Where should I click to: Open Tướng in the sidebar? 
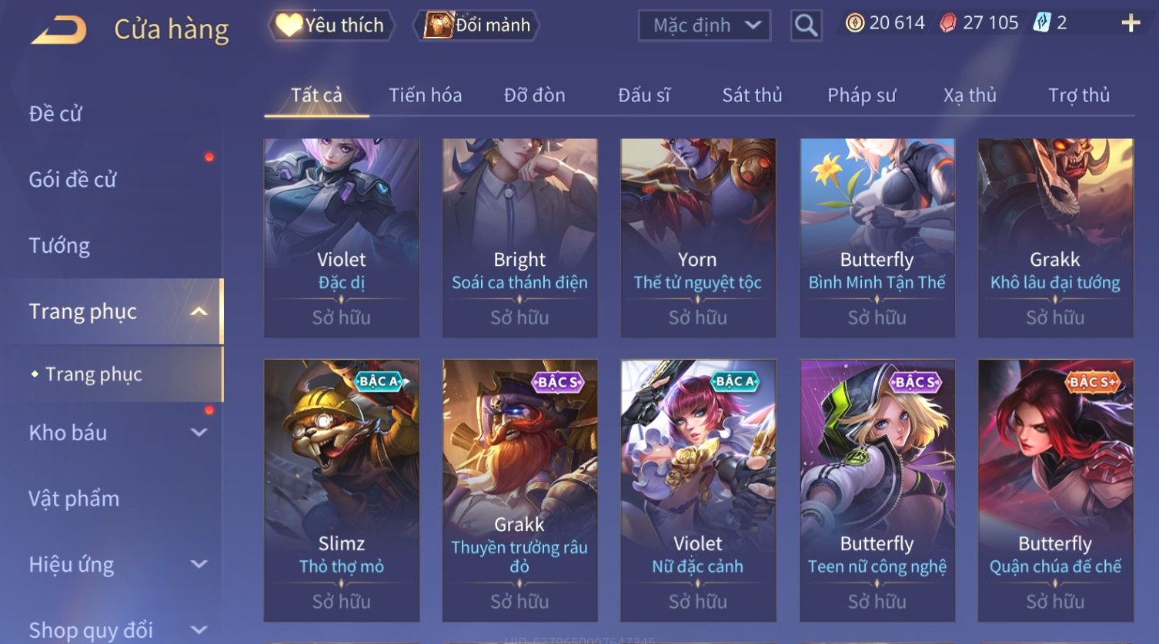coord(59,246)
